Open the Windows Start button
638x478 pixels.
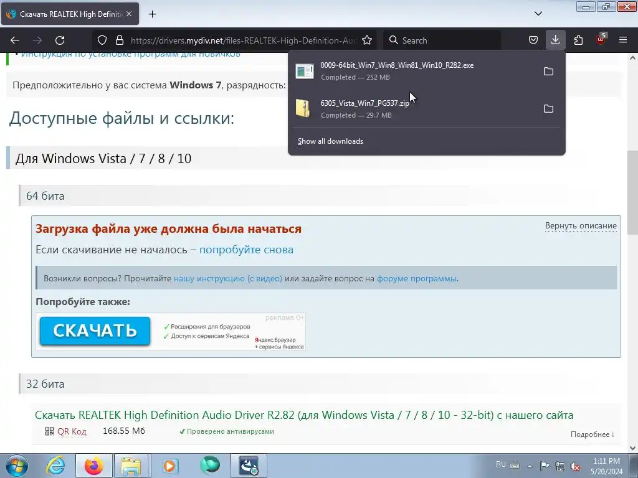point(17,466)
